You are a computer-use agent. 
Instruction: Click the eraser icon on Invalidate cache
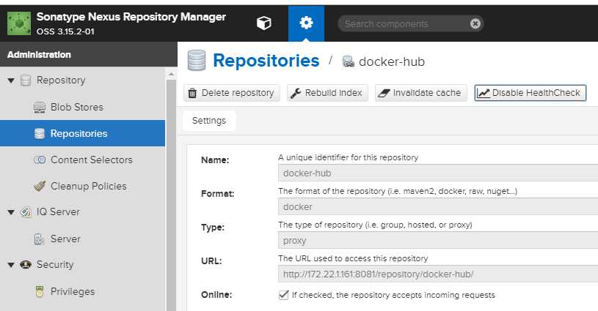point(384,93)
